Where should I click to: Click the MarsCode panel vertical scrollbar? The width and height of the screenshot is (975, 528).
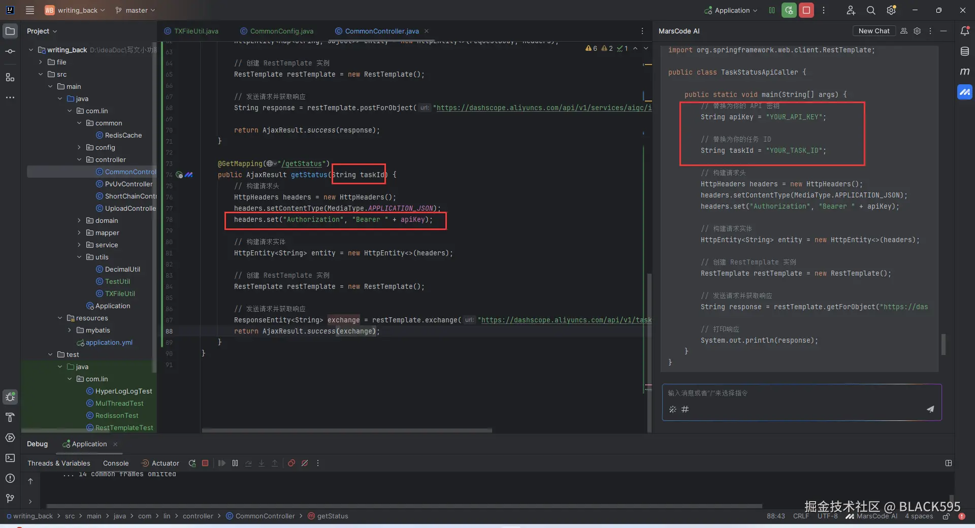click(x=944, y=344)
